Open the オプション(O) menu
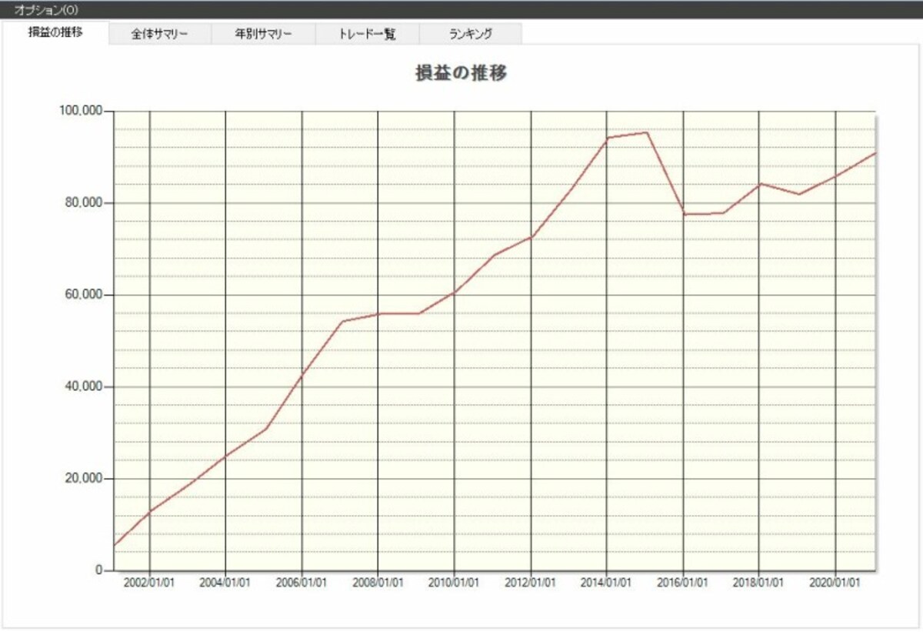923x632 pixels. click(45, 10)
